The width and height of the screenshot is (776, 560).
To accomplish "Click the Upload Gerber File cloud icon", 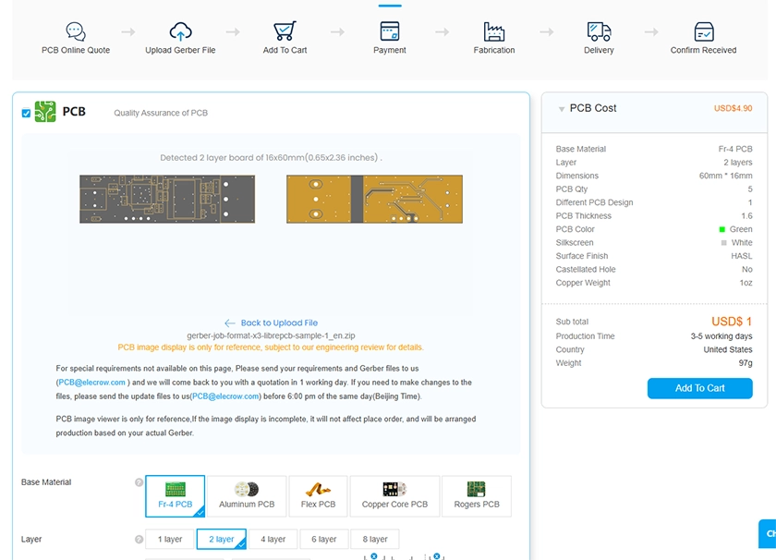I will [180, 31].
